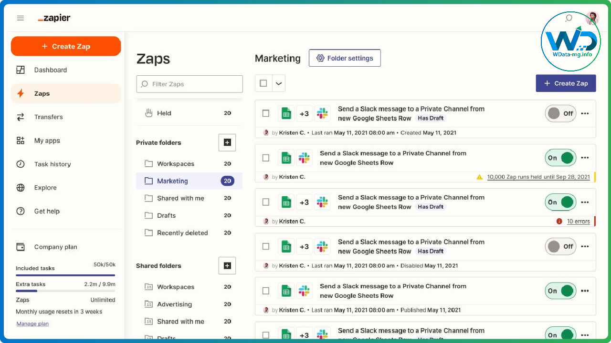Click the Slack icon on the second Zap

tap(304, 158)
